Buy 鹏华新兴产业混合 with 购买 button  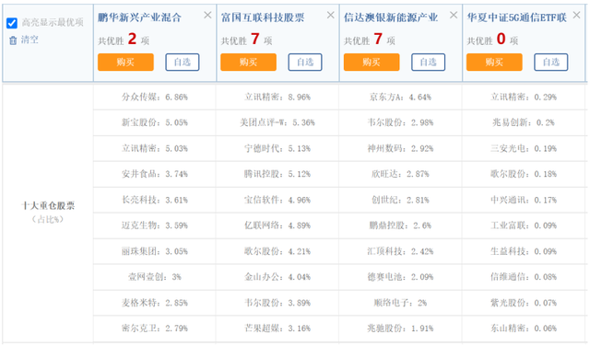click(125, 62)
